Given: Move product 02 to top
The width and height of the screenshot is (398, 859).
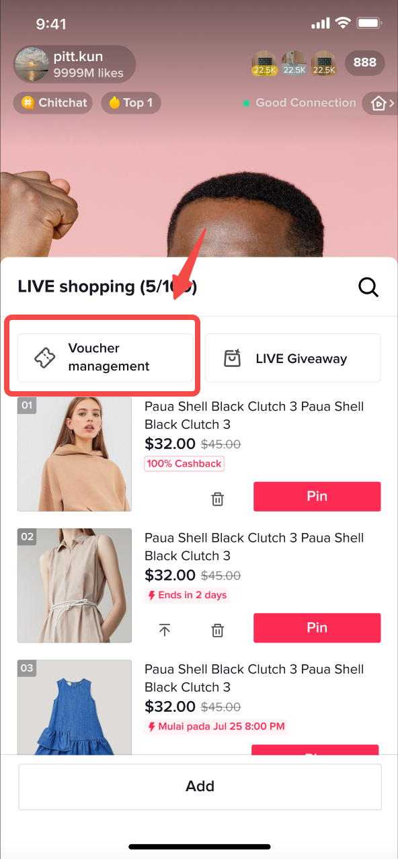Looking at the screenshot, I should 165,630.
